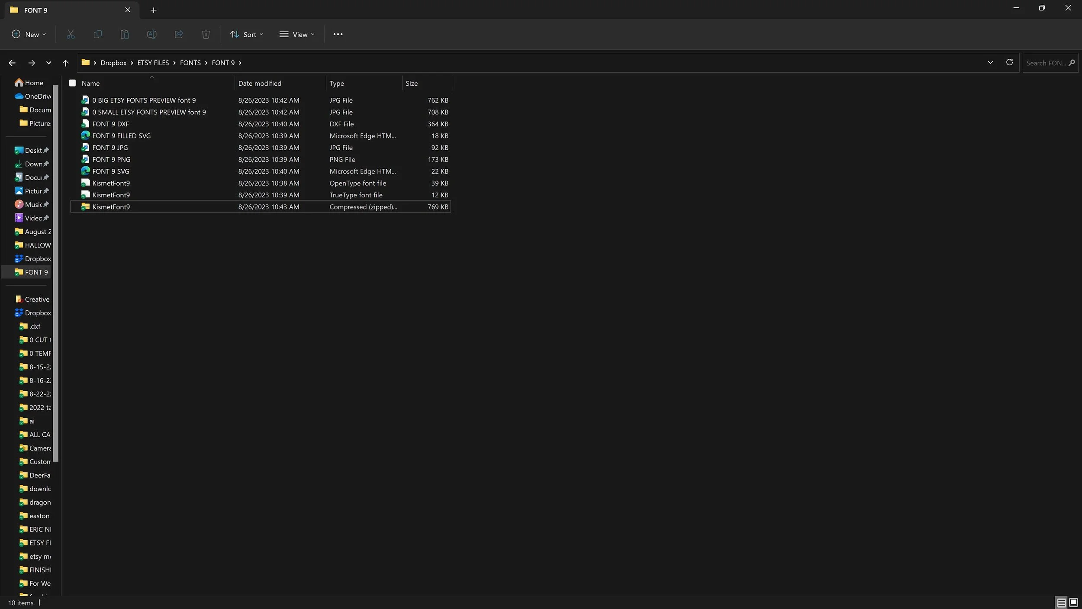1082x609 pixels.
Task: Select the FONT 9 SVG file
Action: (261, 171)
